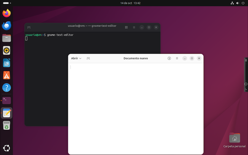This screenshot has width=248, height=155.
Task: Open the text editor hamburger menu
Action: (x=177, y=58)
